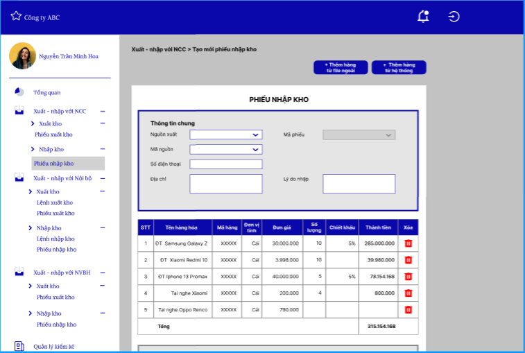Collapse Xuất kho under NCC with its minus
Viewport: 525px width, 353px height.
coord(103,123)
